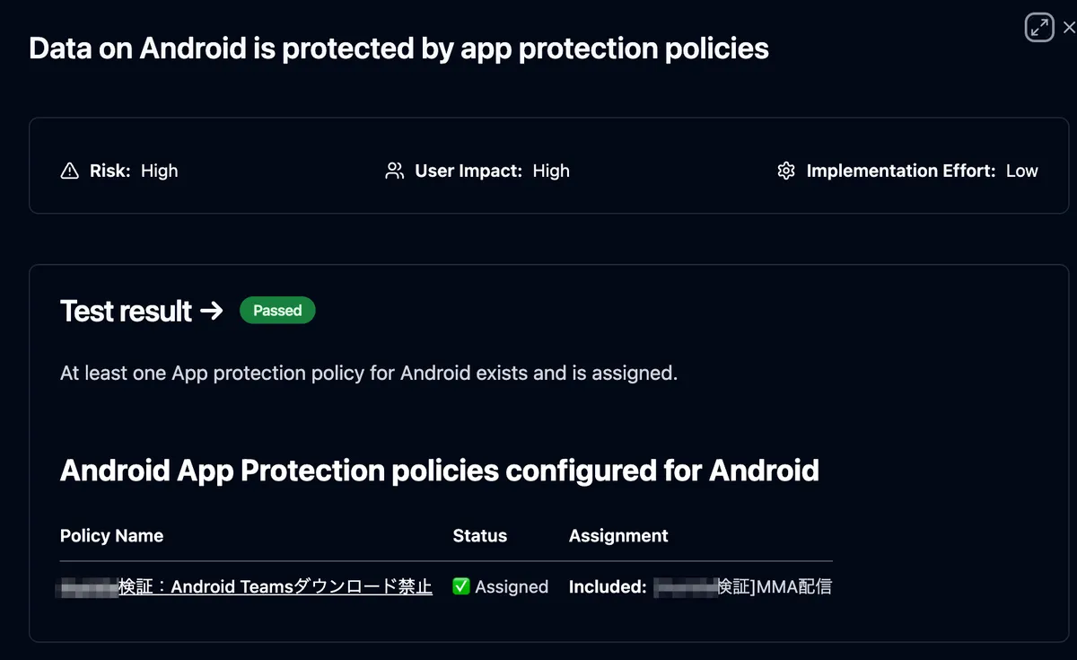Click the page title about Android data
Screen dimensions: 1077x660
[398, 48]
